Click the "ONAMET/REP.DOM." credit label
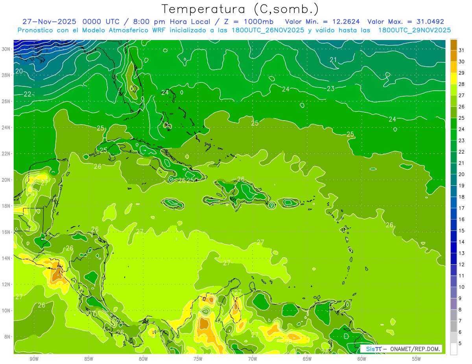The width and height of the screenshot is (472, 364). point(415,349)
